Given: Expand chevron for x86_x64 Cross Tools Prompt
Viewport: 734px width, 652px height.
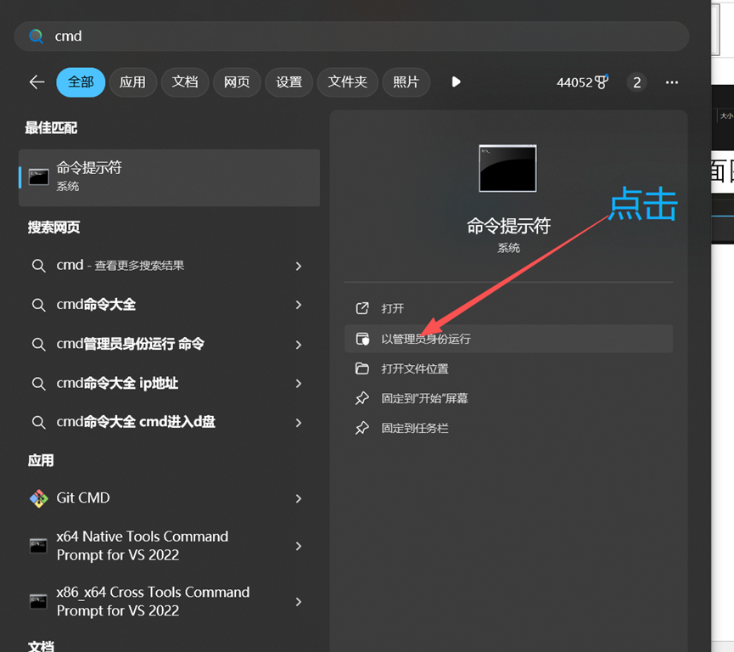Looking at the screenshot, I should tap(299, 602).
